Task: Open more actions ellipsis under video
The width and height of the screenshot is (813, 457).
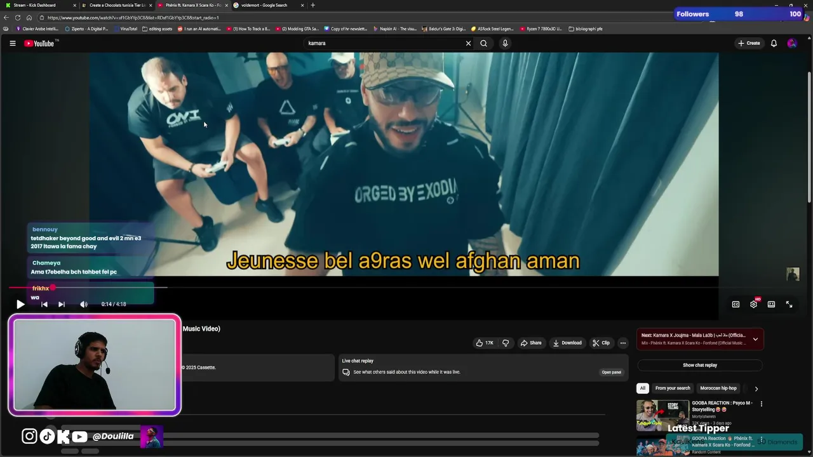Action: tap(623, 343)
